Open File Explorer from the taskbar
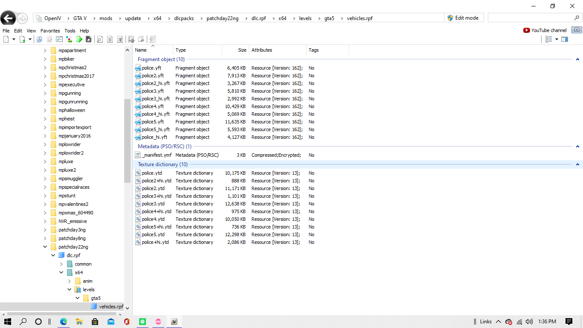 (79, 322)
